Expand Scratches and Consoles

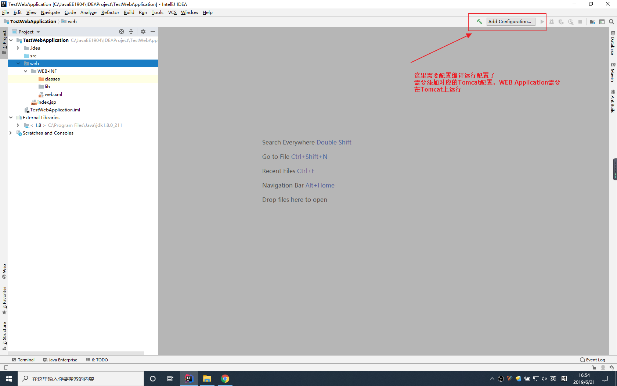pyautogui.click(x=11, y=133)
